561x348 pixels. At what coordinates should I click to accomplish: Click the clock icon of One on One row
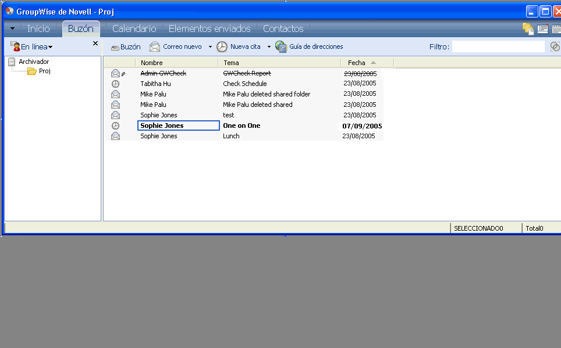pyautogui.click(x=115, y=125)
